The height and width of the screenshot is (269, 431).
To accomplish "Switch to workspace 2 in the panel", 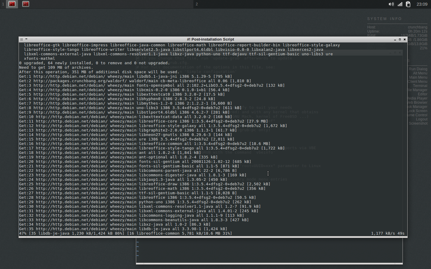I will pyautogui.click(x=197, y=4).
